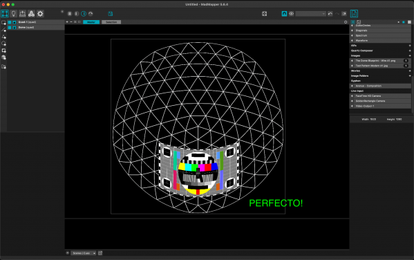Viewport: 414px width, 260px height.
Task: Select the teal media list view icon
Action: [353, 22]
